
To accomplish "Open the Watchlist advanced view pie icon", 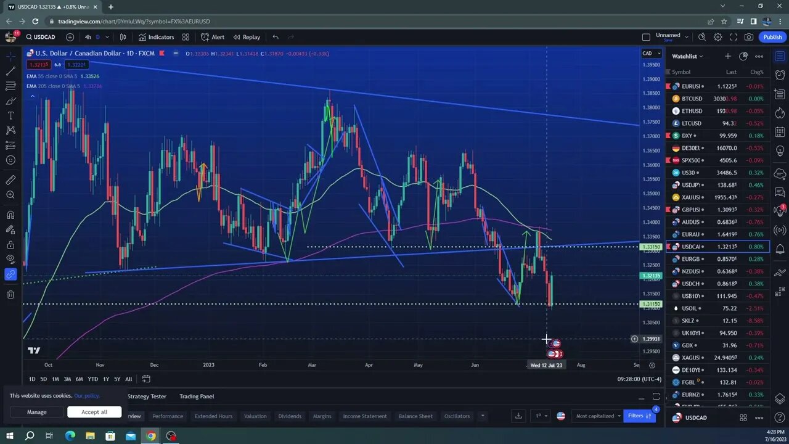I will pyautogui.click(x=743, y=56).
